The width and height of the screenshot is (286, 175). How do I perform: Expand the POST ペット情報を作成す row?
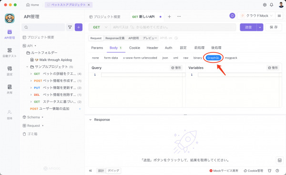pos(31,81)
